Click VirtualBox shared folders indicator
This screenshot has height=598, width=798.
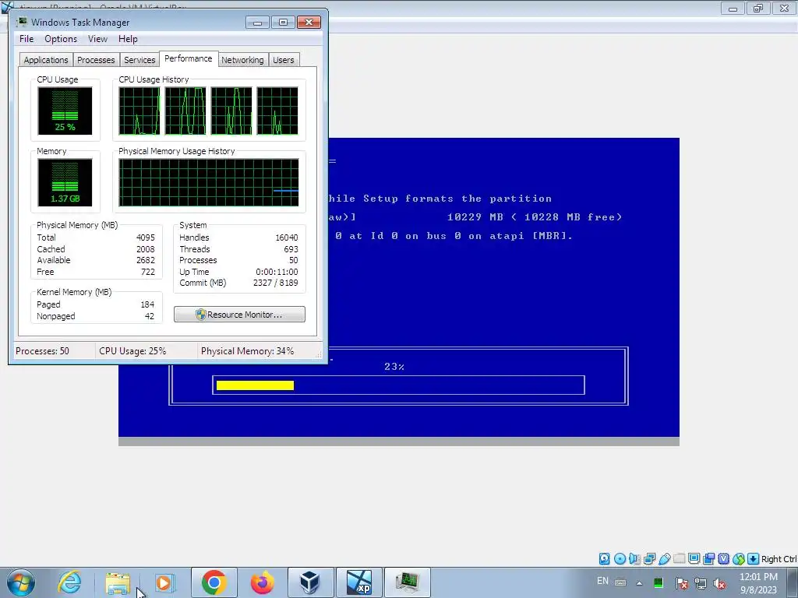(x=679, y=559)
